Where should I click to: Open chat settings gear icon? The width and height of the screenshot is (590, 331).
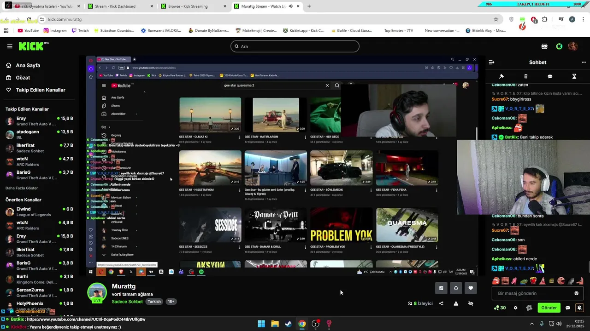[x=515, y=308]
